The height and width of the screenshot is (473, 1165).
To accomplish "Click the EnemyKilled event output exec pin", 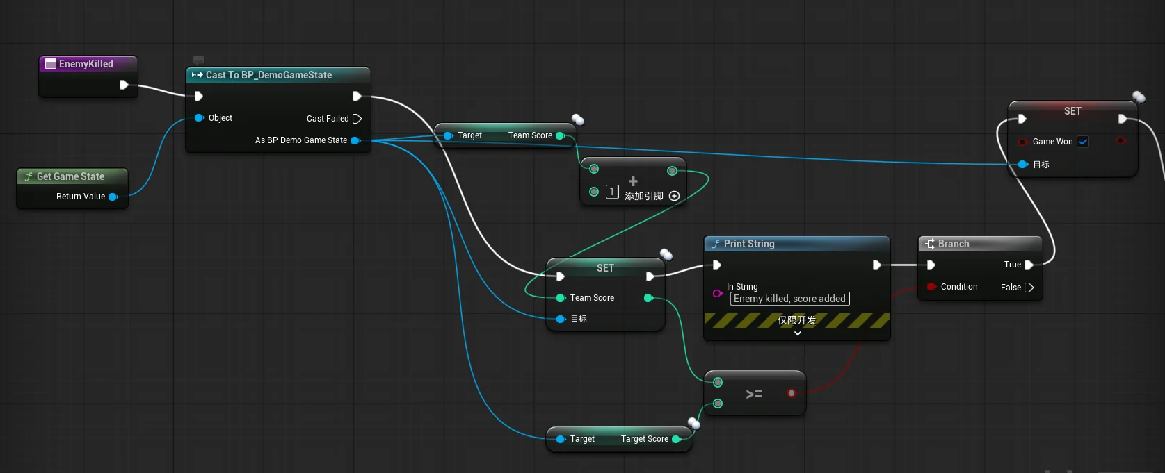I will click(124, 85).
